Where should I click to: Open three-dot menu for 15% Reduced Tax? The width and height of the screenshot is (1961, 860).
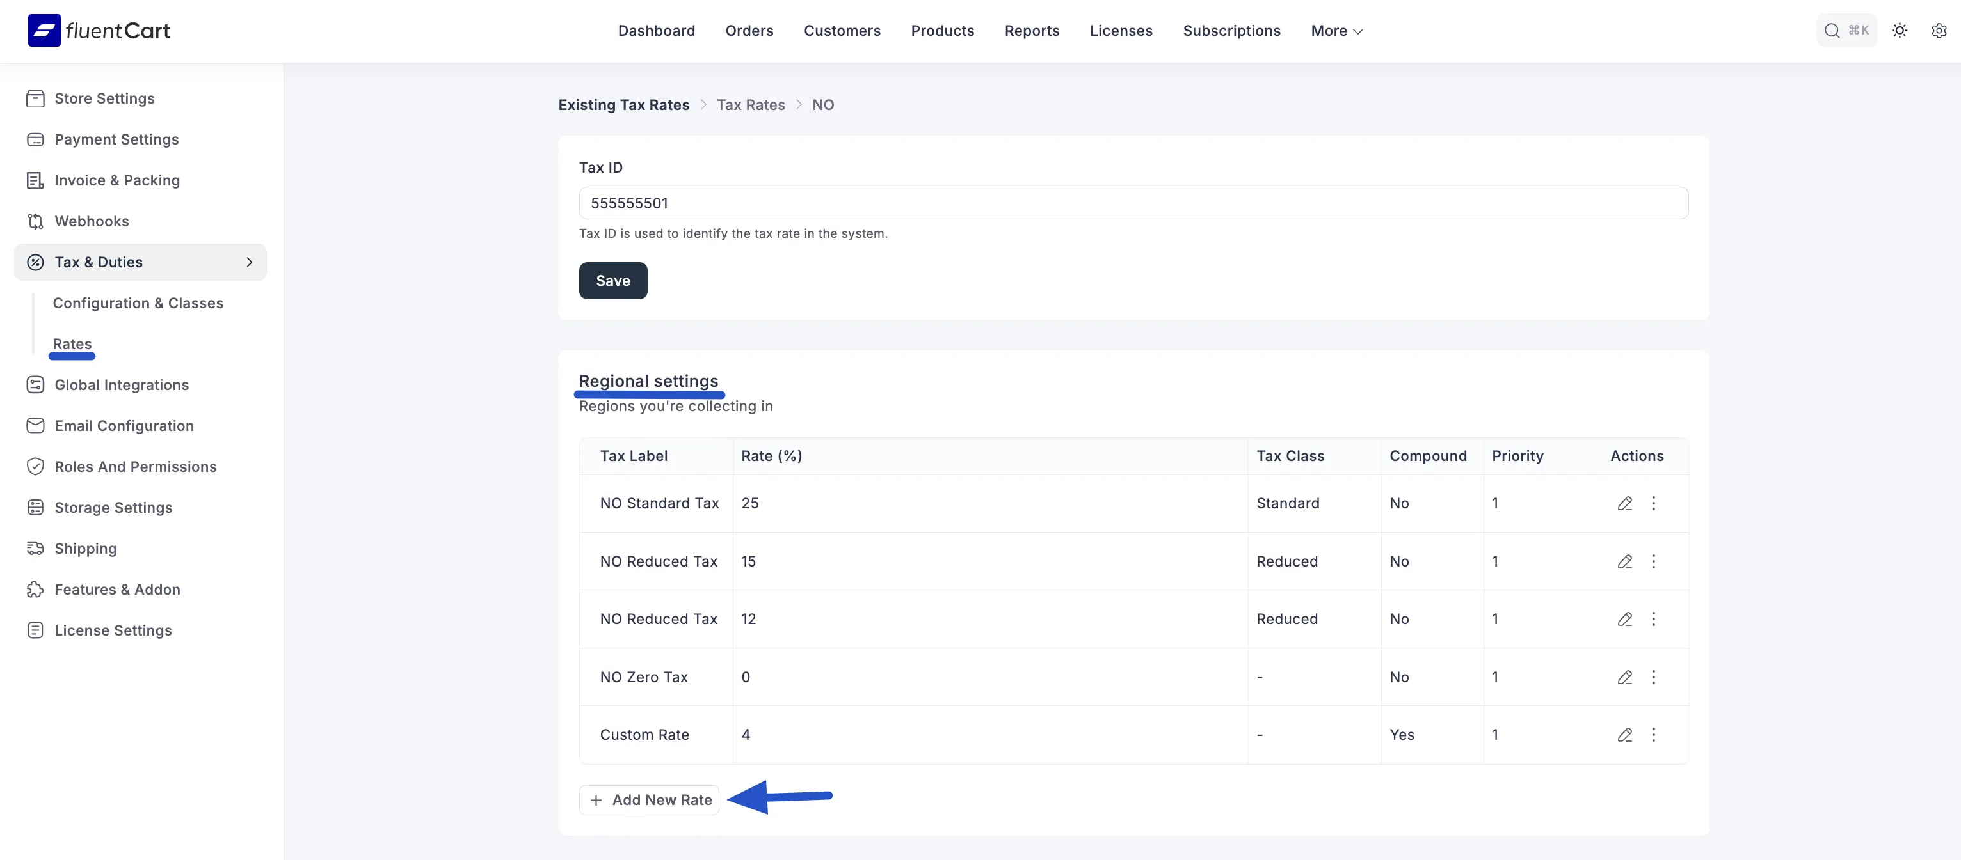pyautogui.click(x=1653, y=561)
